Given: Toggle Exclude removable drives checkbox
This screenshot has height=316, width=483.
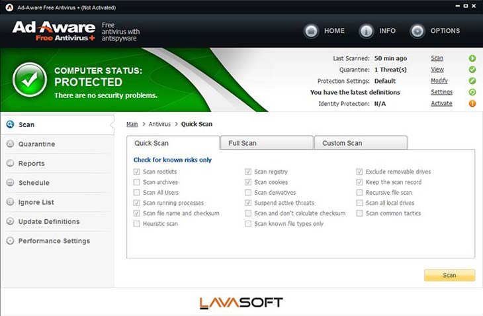Looking at the screenshot, I should tap(359, 172).
